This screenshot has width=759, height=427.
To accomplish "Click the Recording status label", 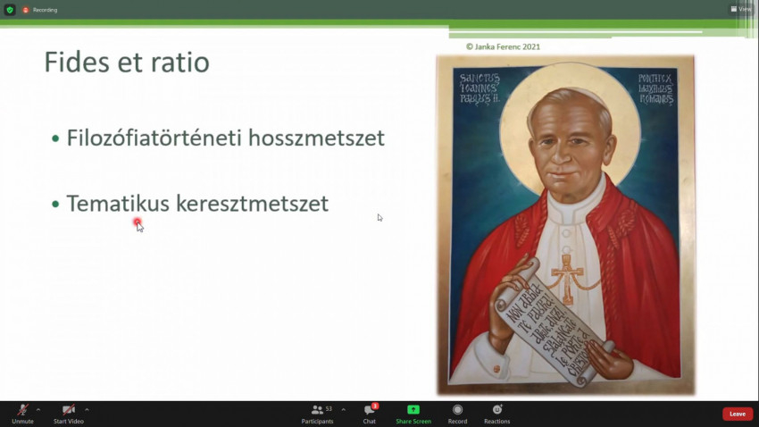I will click(x=45, y=10).
